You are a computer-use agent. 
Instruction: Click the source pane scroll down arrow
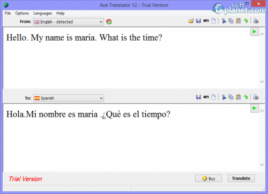click(x=262, y=82)
